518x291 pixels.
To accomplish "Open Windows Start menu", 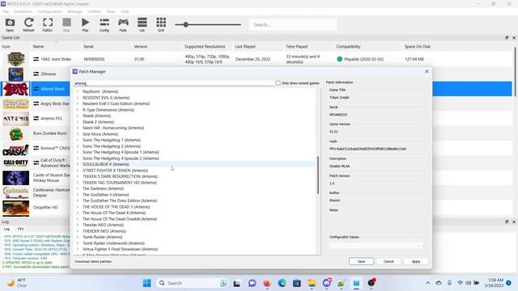I will [x=146, y=283].
